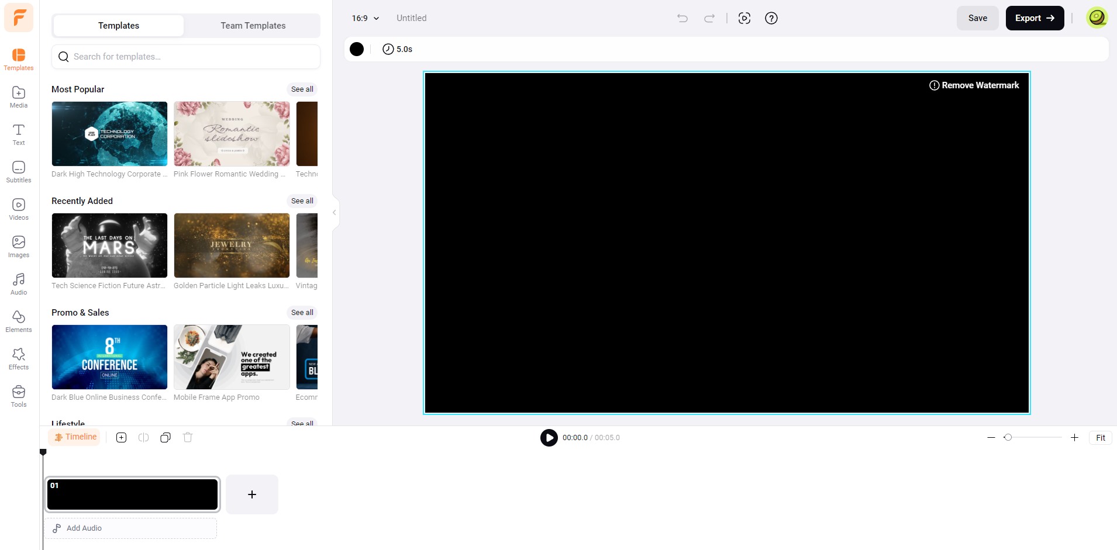The width and height of the screenshot is (1117, 550).
Task: Click the add scene icon in timeline toolbar
Action: point(122,437)
